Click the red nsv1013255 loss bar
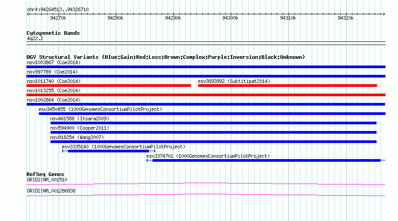This screenshot has height=221, width=398. (206, 95)
